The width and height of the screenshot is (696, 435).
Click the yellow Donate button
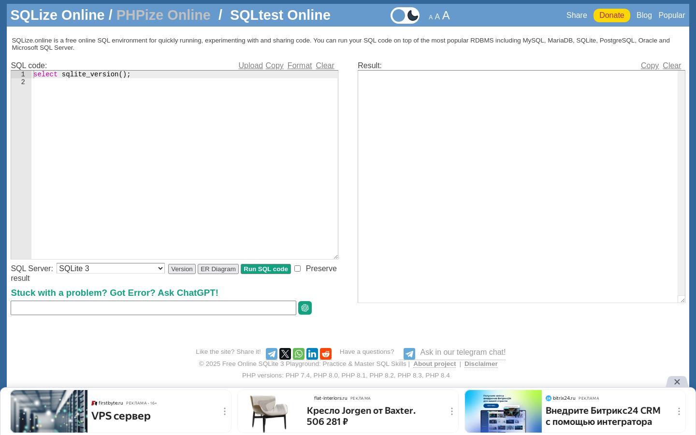tap(612, 15)
